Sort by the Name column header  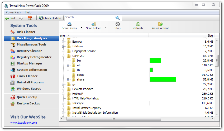coord(104,36)
